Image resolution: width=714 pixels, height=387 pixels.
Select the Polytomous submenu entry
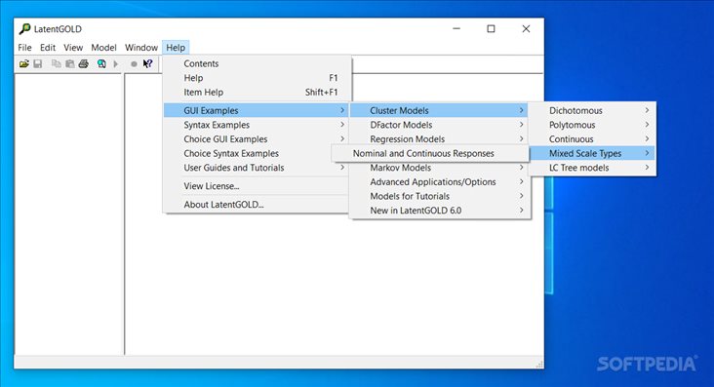coord(592,125)
